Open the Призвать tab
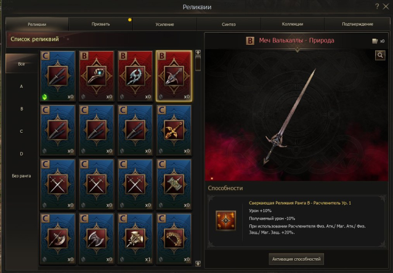Screen dimensions: 393x273 [x=101, y=24]
